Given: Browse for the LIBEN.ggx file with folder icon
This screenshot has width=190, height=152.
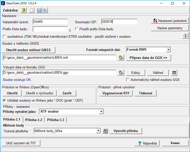Looking at the screenshot, I should click(x=121, y=73).
